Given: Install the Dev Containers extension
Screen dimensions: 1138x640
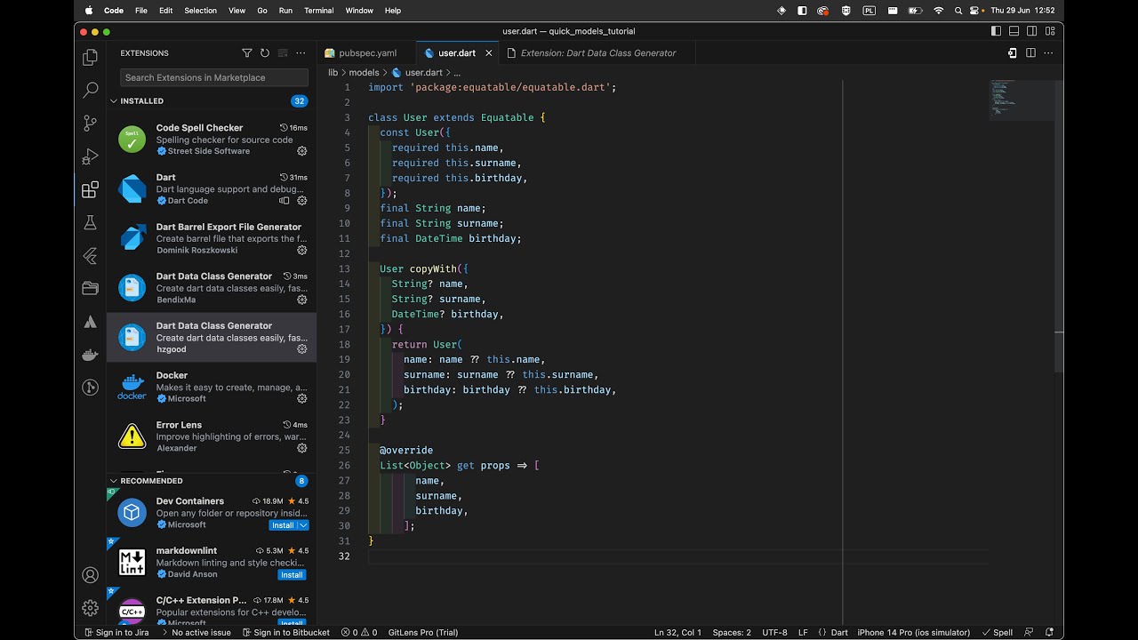Looking at the screenshot, I should point(283,525).
